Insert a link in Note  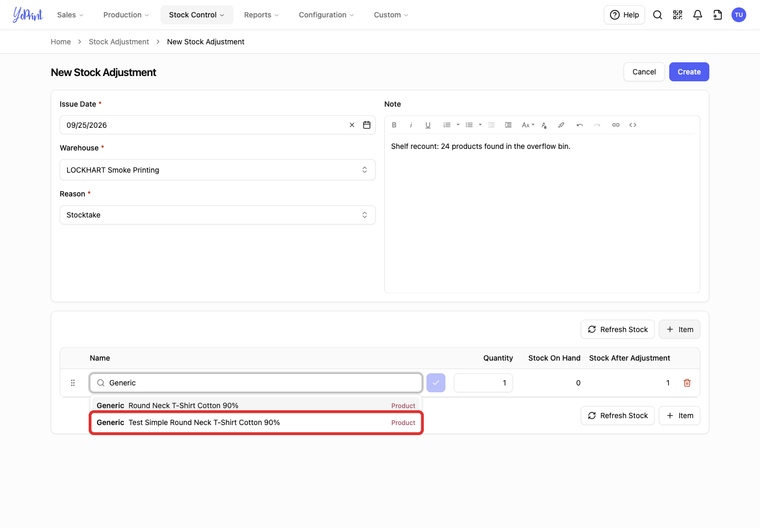click(x=616, y=125)
